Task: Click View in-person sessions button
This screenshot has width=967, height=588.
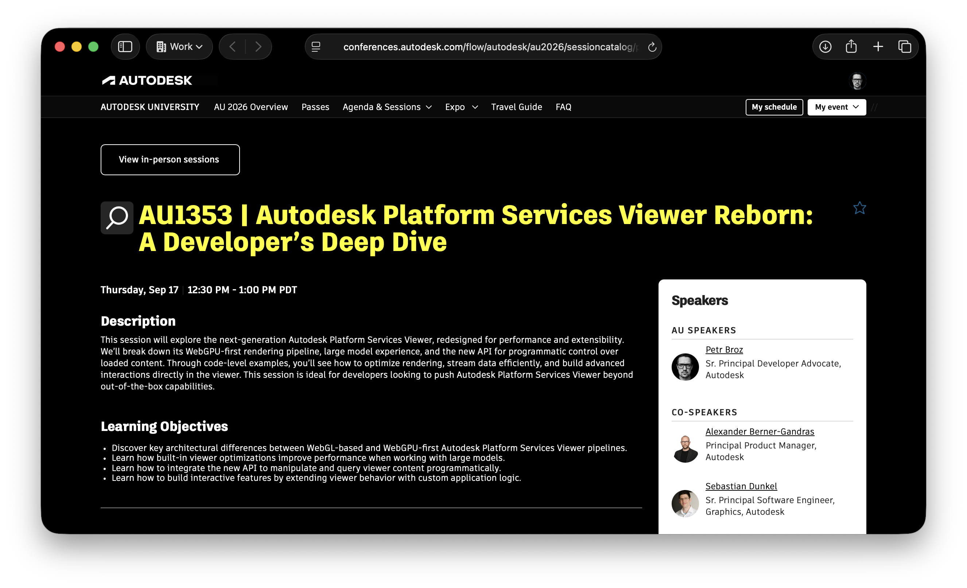Action: [170, 160]
